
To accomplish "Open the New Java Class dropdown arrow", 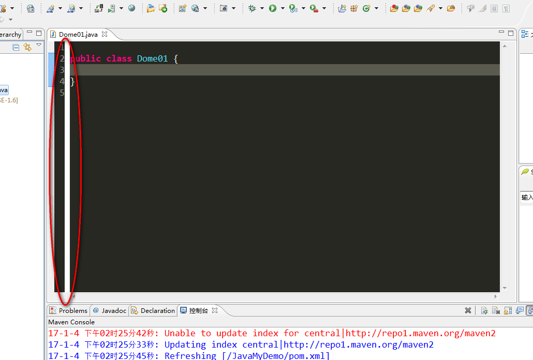I will point(376,8).
